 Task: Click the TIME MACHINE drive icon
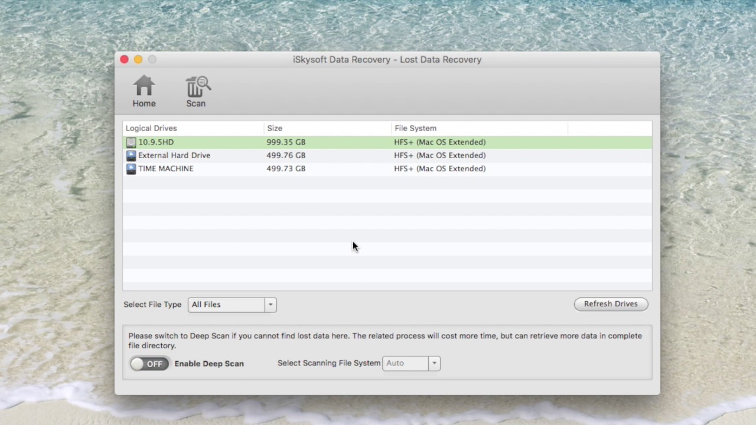[x=131, y=169]
